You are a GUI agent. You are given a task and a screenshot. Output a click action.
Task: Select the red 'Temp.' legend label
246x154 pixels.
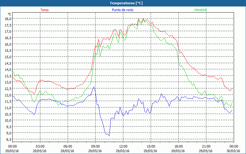(45, 10)
